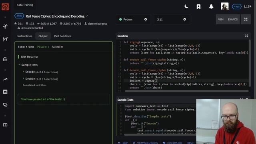Viewport: 256px width, 144px height.
Task: Open the 3.11 version dropdown
Action: click(x=172, y=20)
